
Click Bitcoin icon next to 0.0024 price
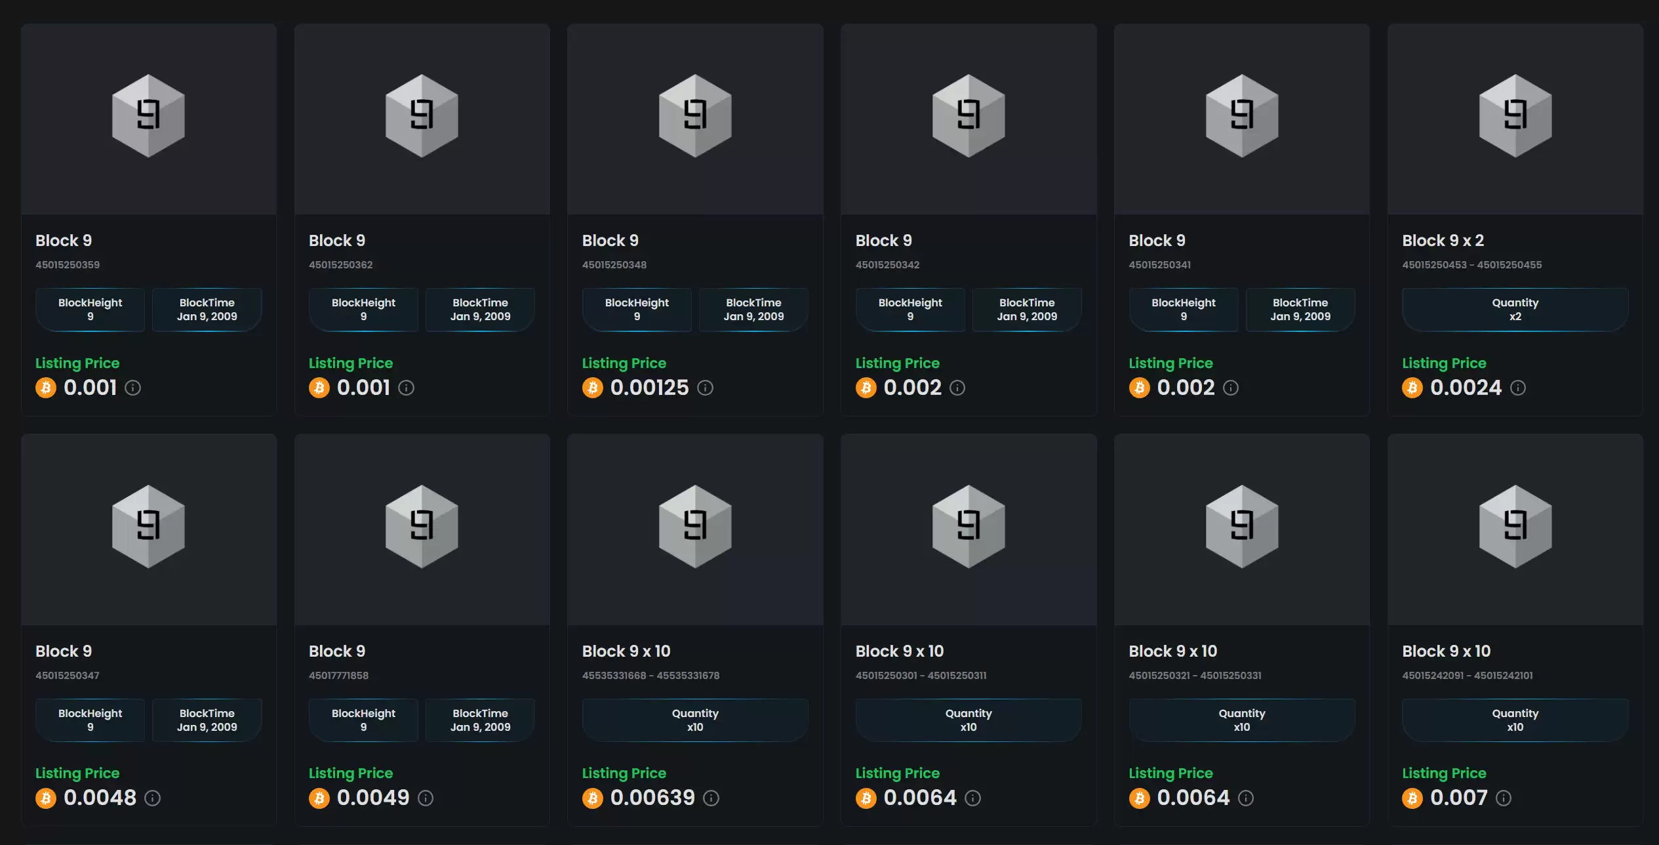[x=1412, y=388]
